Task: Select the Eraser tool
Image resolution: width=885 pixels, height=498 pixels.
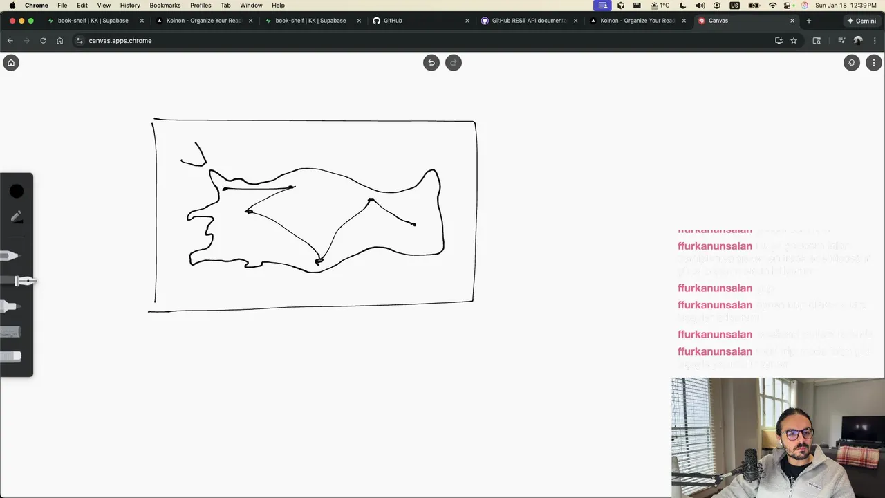Action: click(x=10, y=357)
